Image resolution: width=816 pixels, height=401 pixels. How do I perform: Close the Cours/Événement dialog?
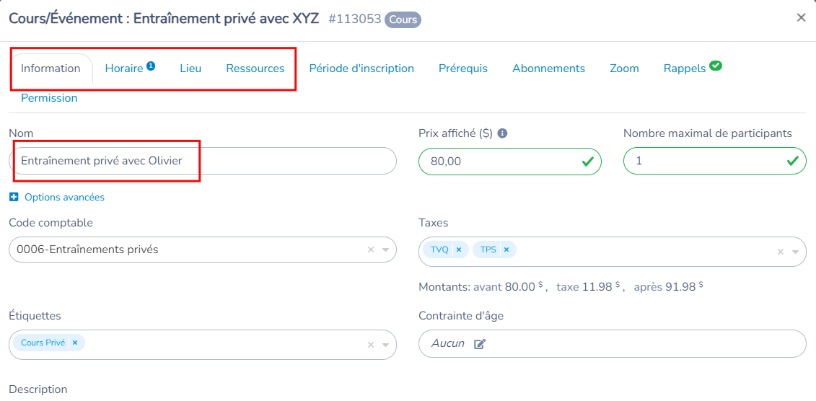click(x=801, y=18)
